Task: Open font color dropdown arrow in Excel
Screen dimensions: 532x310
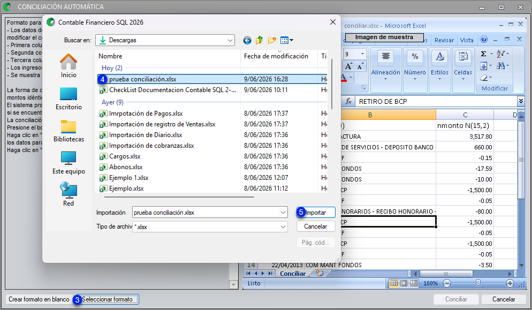Action: click(x=351, y=78)
